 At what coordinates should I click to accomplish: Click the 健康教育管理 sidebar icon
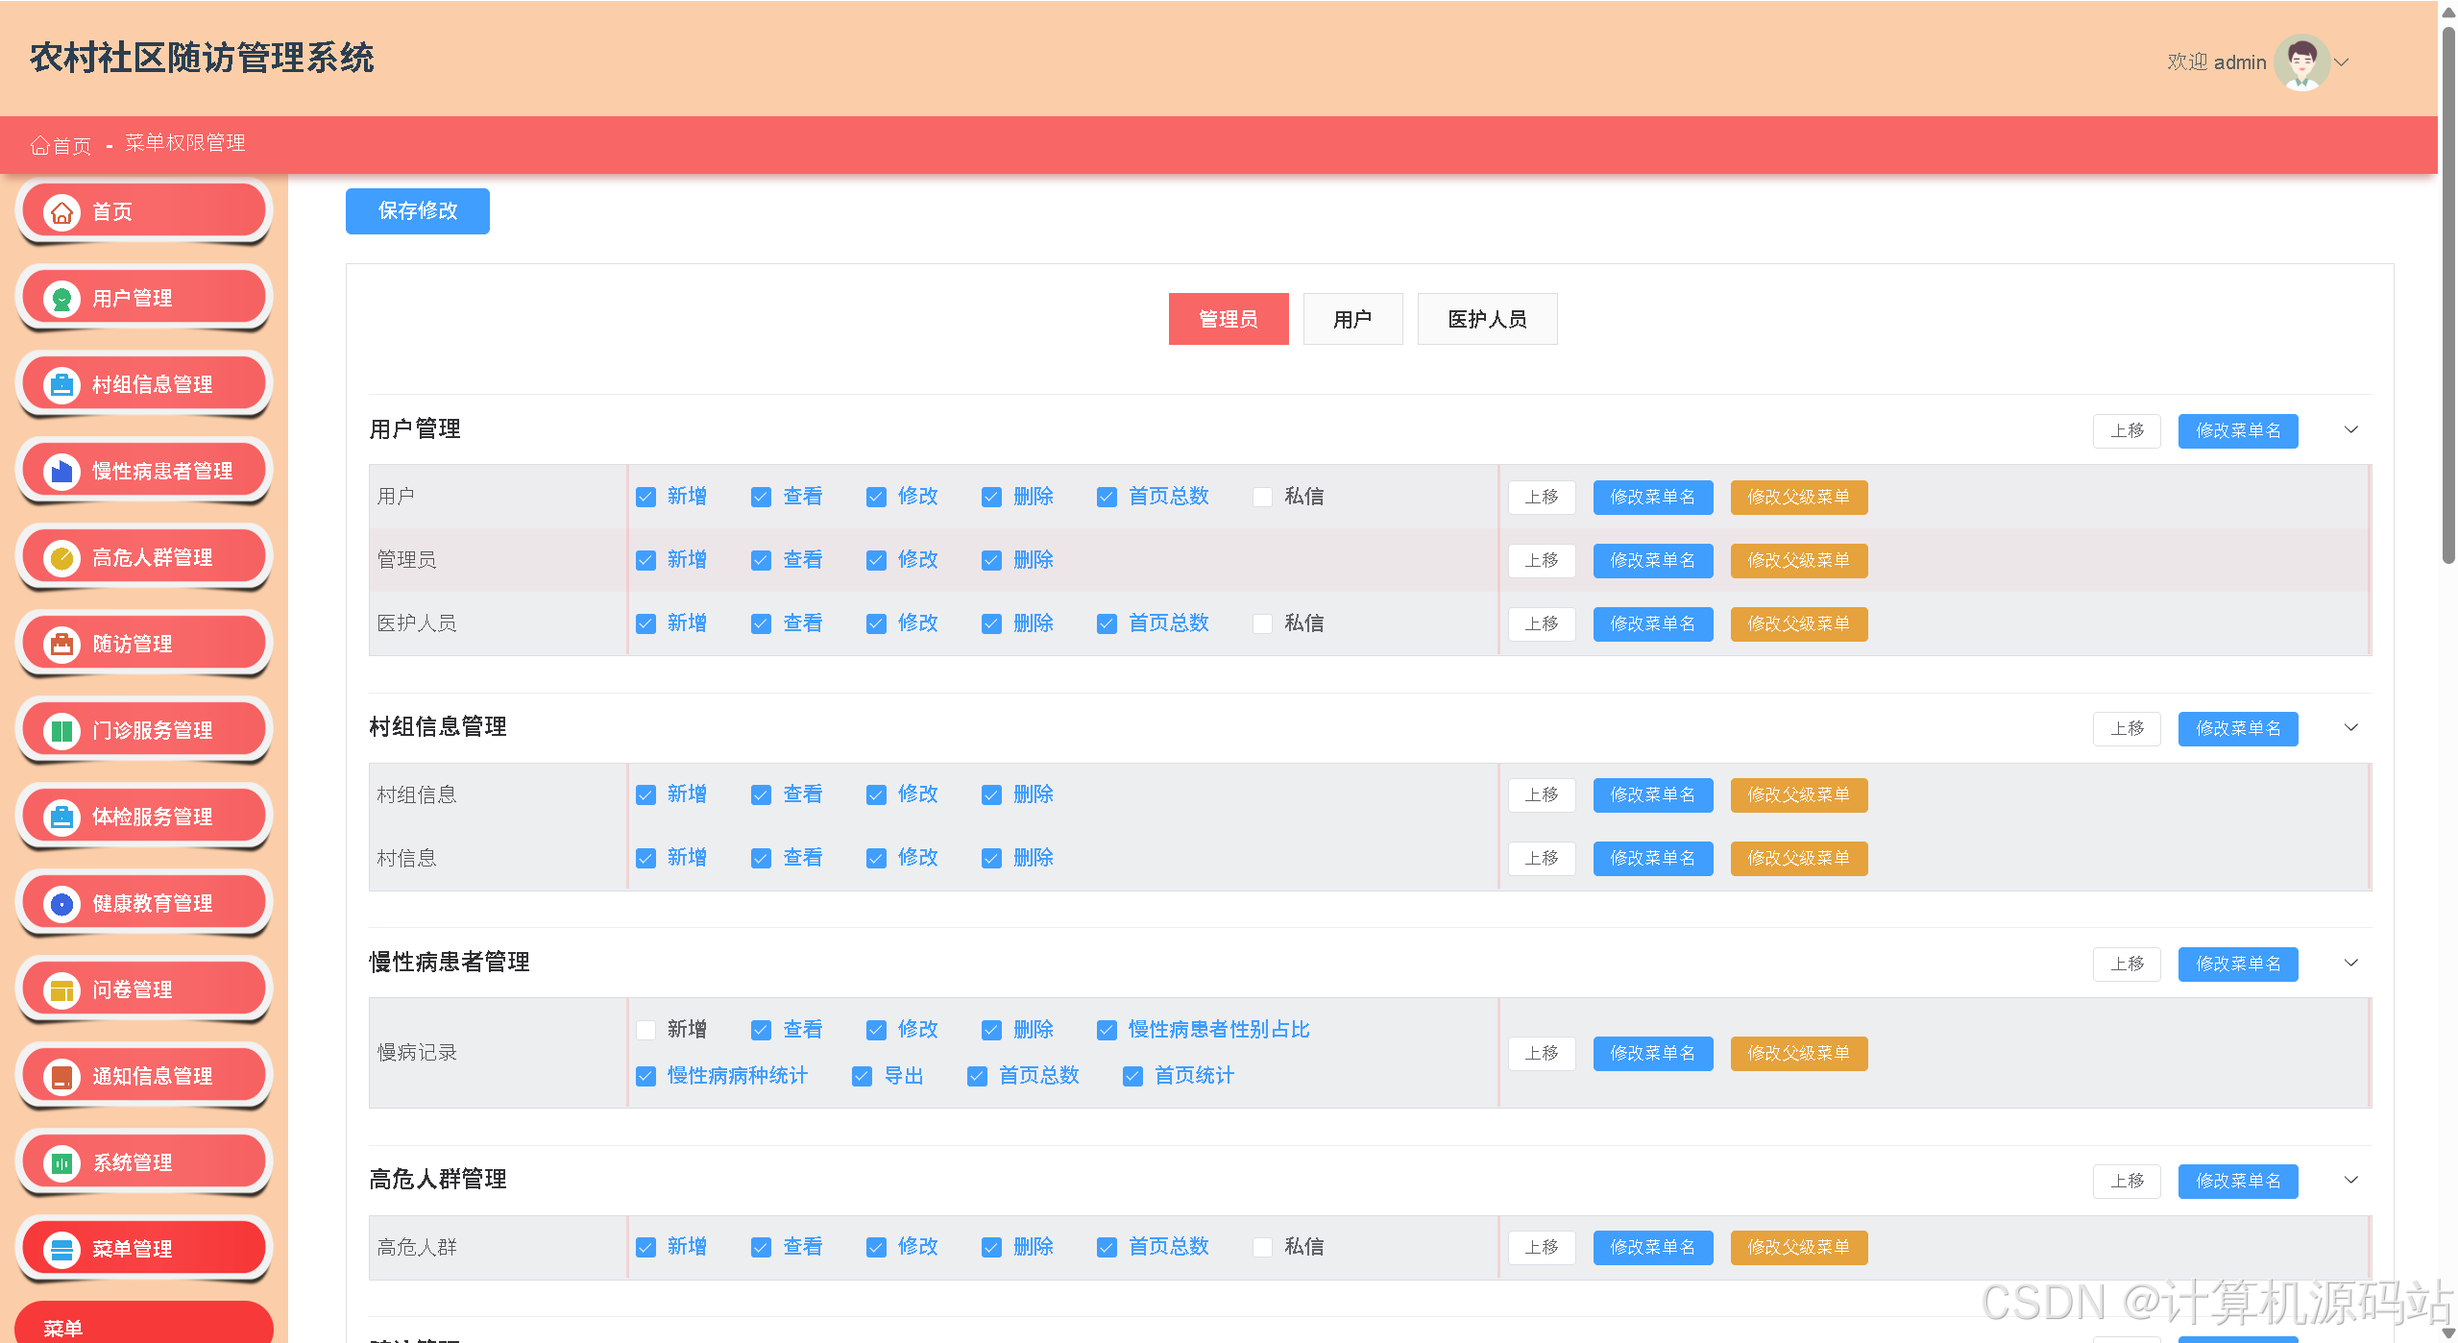(x=62, y=904)
